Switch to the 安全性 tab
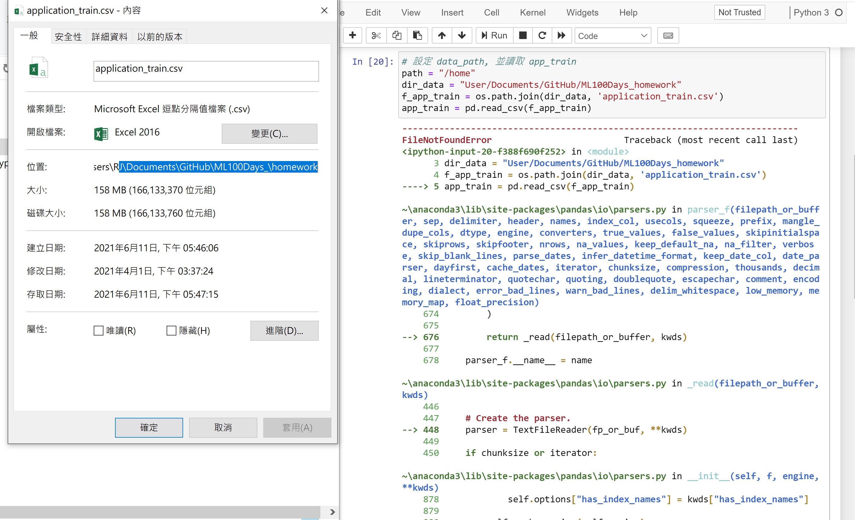The width and height of the screenshot is (855, 520). point(68,37)
